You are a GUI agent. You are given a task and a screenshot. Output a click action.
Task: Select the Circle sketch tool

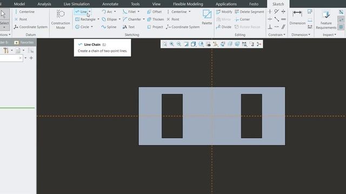[x=82, y=27]
